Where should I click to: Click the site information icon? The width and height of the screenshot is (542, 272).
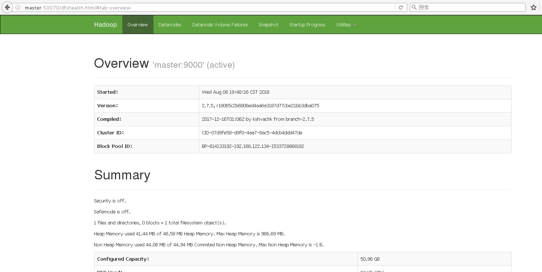tap(18, 7)
